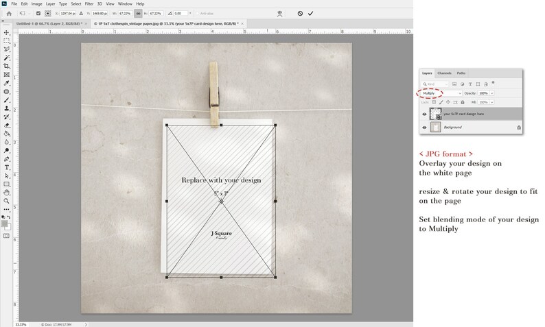545x327 pixels.
Task: Select the History Brush tool
Action: tap(7, 117)
